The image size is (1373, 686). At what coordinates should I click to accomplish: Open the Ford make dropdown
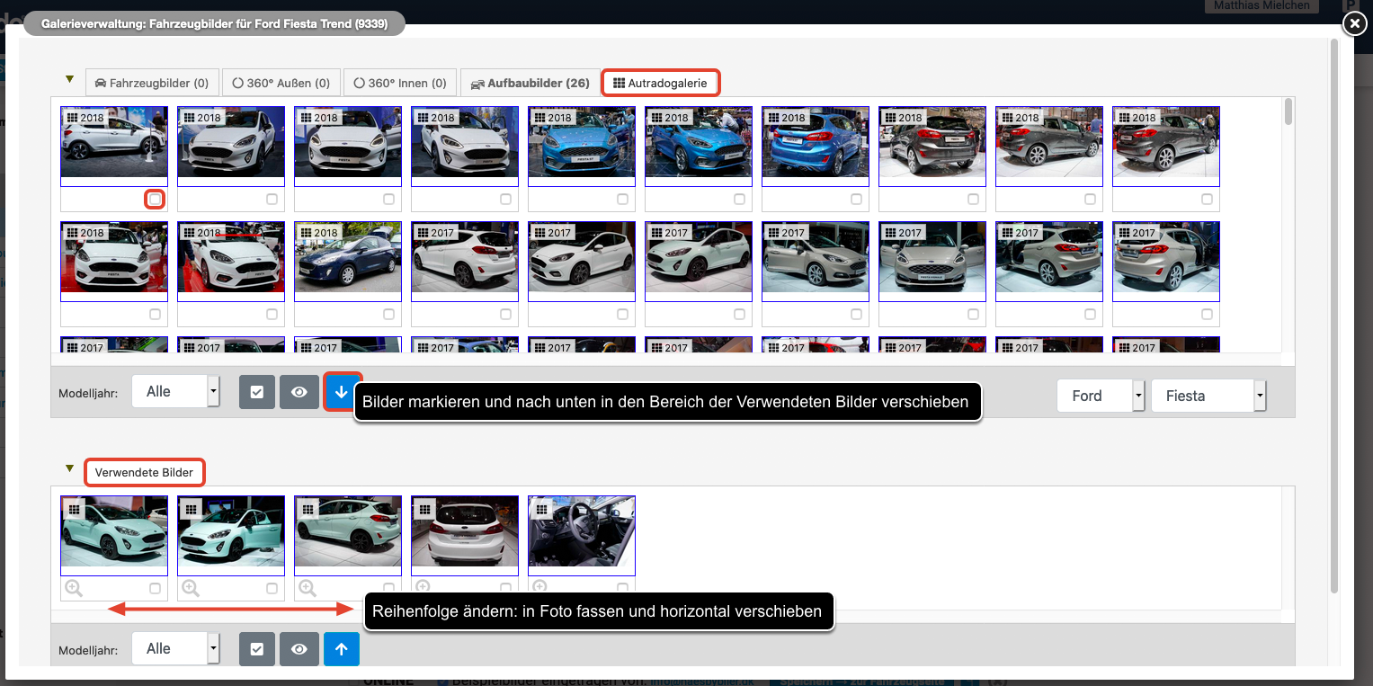click(1101, 396)
